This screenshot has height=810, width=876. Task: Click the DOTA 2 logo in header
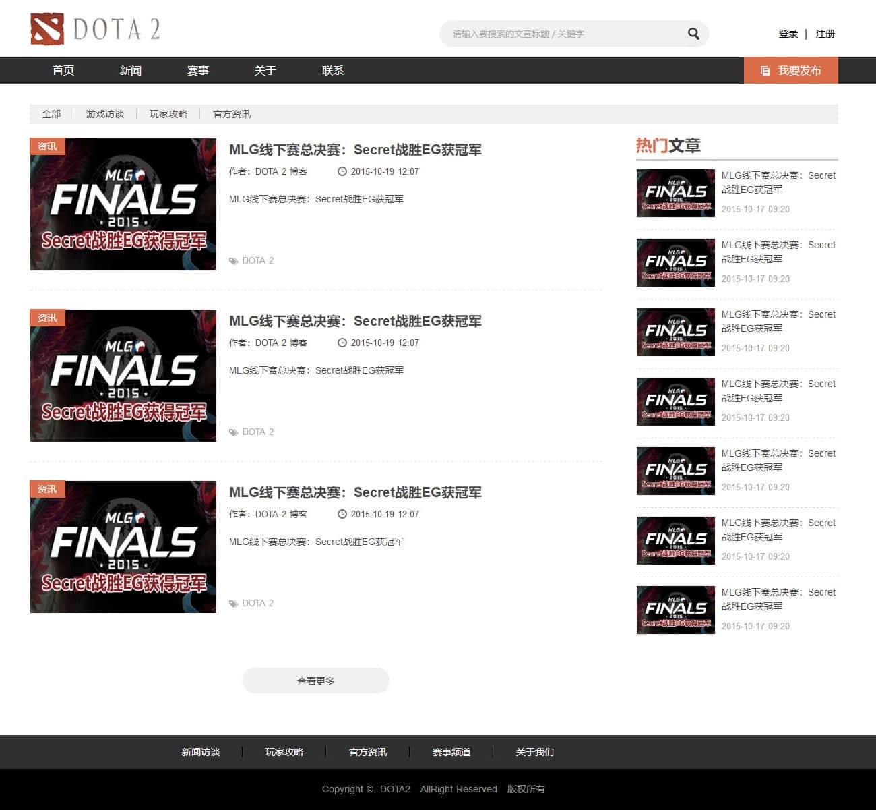[x=95, y=30]
